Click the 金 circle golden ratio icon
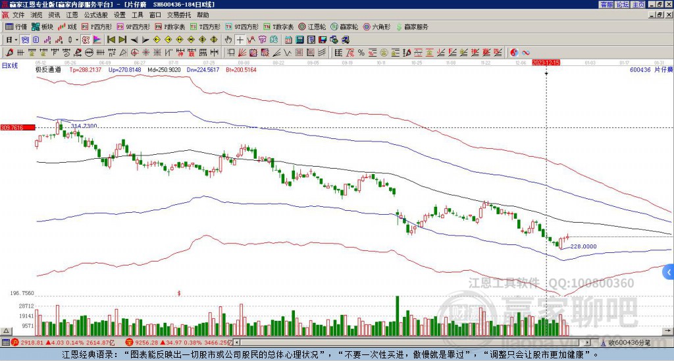Image resolution: width=674 pixels, height=361 pixels. point(384,53)
